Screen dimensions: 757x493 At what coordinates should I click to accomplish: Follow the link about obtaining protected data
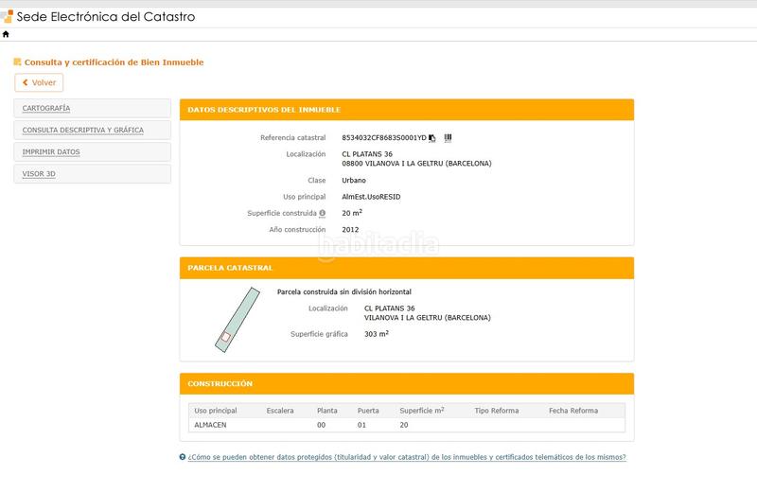point(407,457)
